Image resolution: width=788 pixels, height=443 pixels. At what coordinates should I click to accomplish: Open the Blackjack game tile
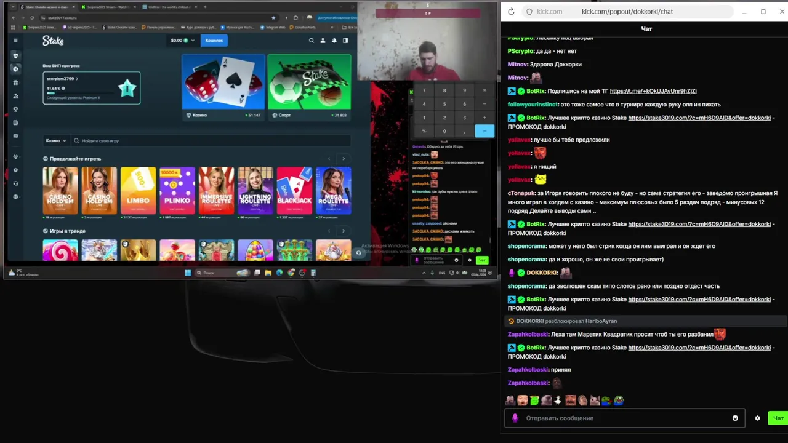(x=294, y=191)
